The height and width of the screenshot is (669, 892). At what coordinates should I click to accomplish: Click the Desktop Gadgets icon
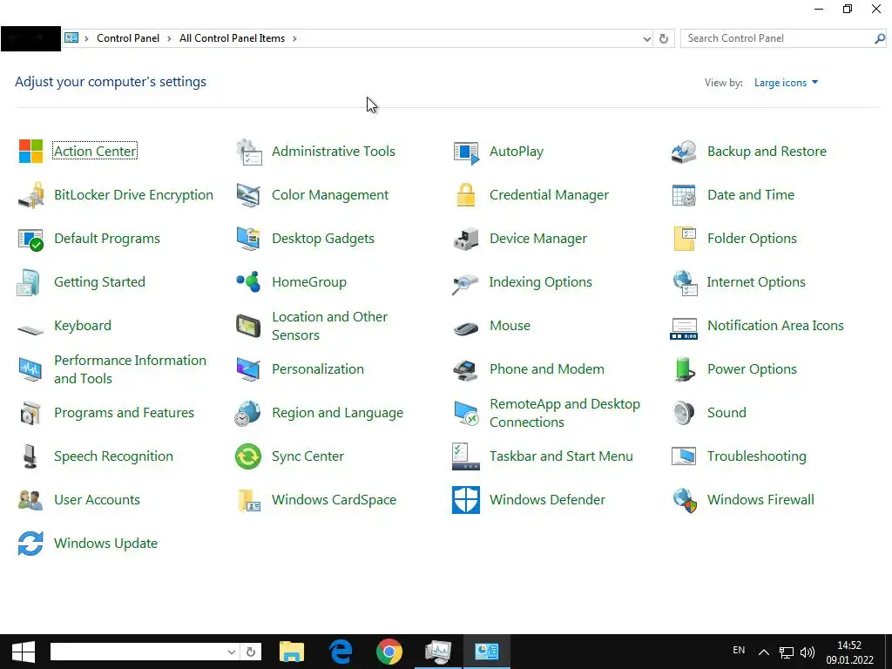pyautogui.click(x=248, y=239)
